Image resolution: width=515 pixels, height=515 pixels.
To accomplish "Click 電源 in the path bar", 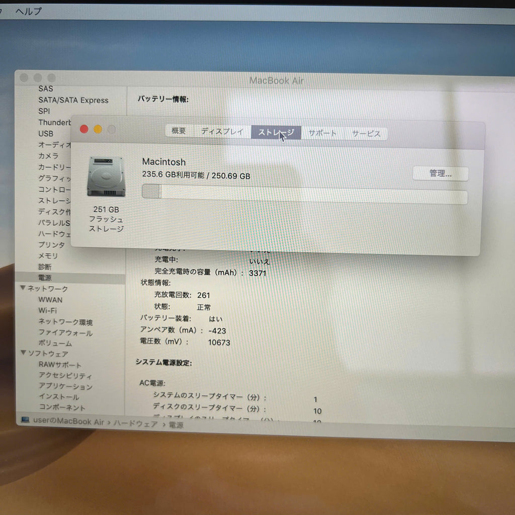I will [x=176, y=425].
